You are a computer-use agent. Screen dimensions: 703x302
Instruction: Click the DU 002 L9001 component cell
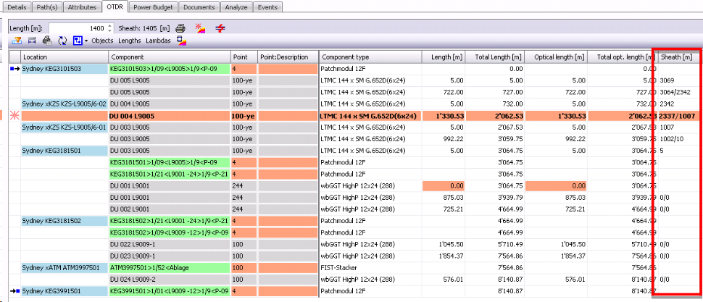(170, 209)
